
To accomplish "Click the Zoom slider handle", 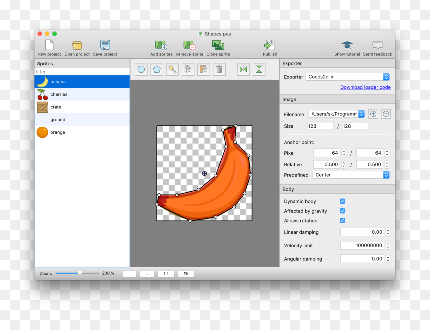I will point(80,273).
